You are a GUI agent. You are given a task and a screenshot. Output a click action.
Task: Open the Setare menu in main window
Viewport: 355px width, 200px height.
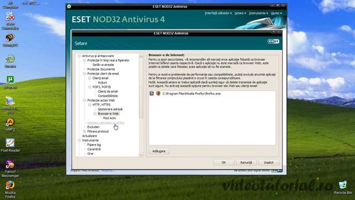(x=240, y=13)
